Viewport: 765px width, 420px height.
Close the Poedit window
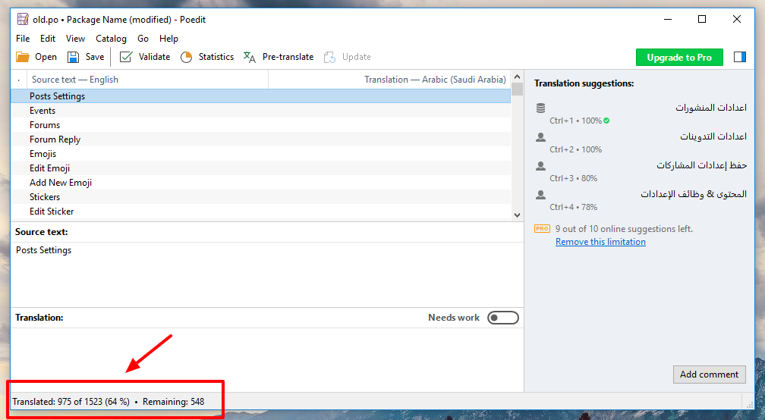737,19
